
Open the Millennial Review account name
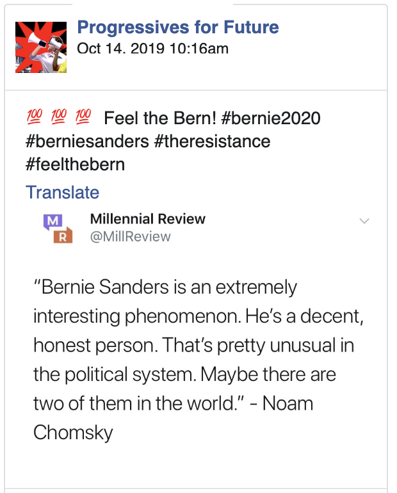pyautogui.click(x=148, y=219)
